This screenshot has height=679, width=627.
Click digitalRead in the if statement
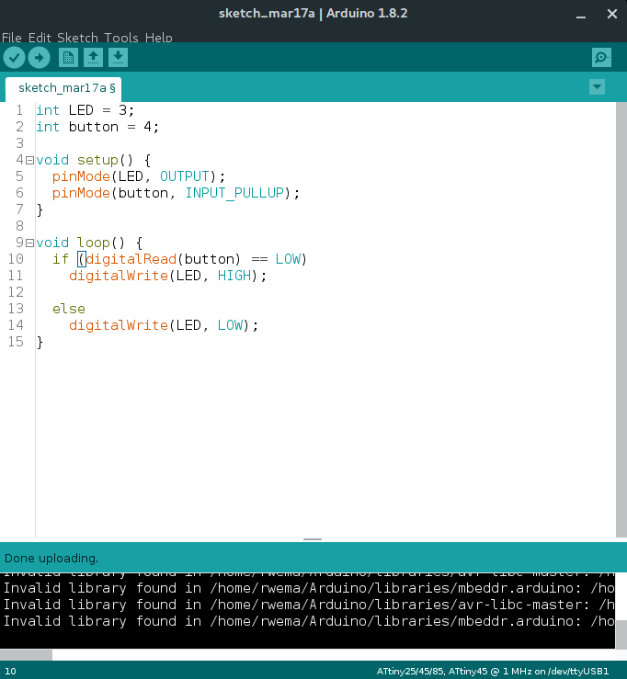coord(131,259)
